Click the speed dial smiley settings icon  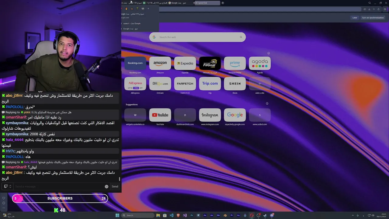[x=269, y=53]
